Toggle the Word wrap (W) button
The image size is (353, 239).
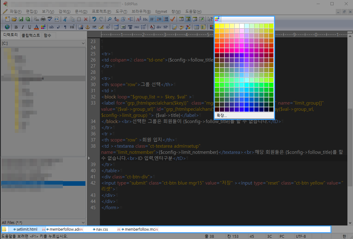(152, 19)
